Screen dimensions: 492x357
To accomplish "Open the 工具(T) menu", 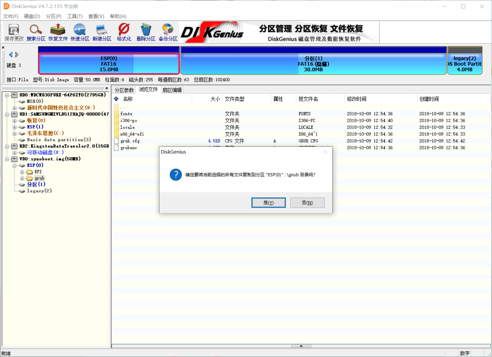I will (75, 16).
